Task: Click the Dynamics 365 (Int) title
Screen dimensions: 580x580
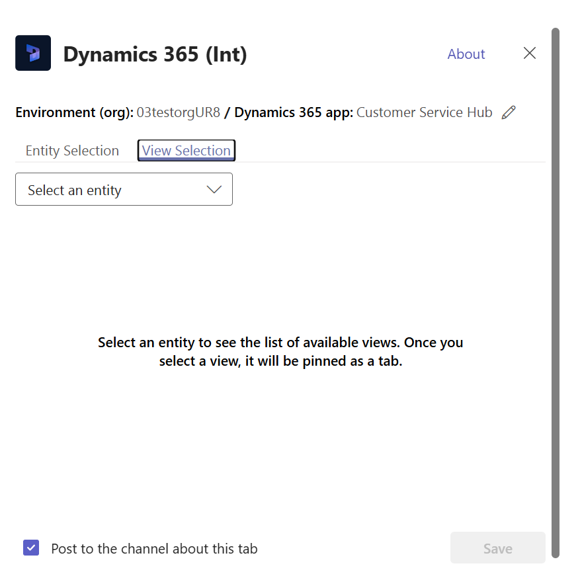Action: click(155, 54)
